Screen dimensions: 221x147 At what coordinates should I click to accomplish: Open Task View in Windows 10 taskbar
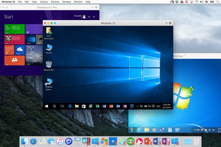point(62,106)
